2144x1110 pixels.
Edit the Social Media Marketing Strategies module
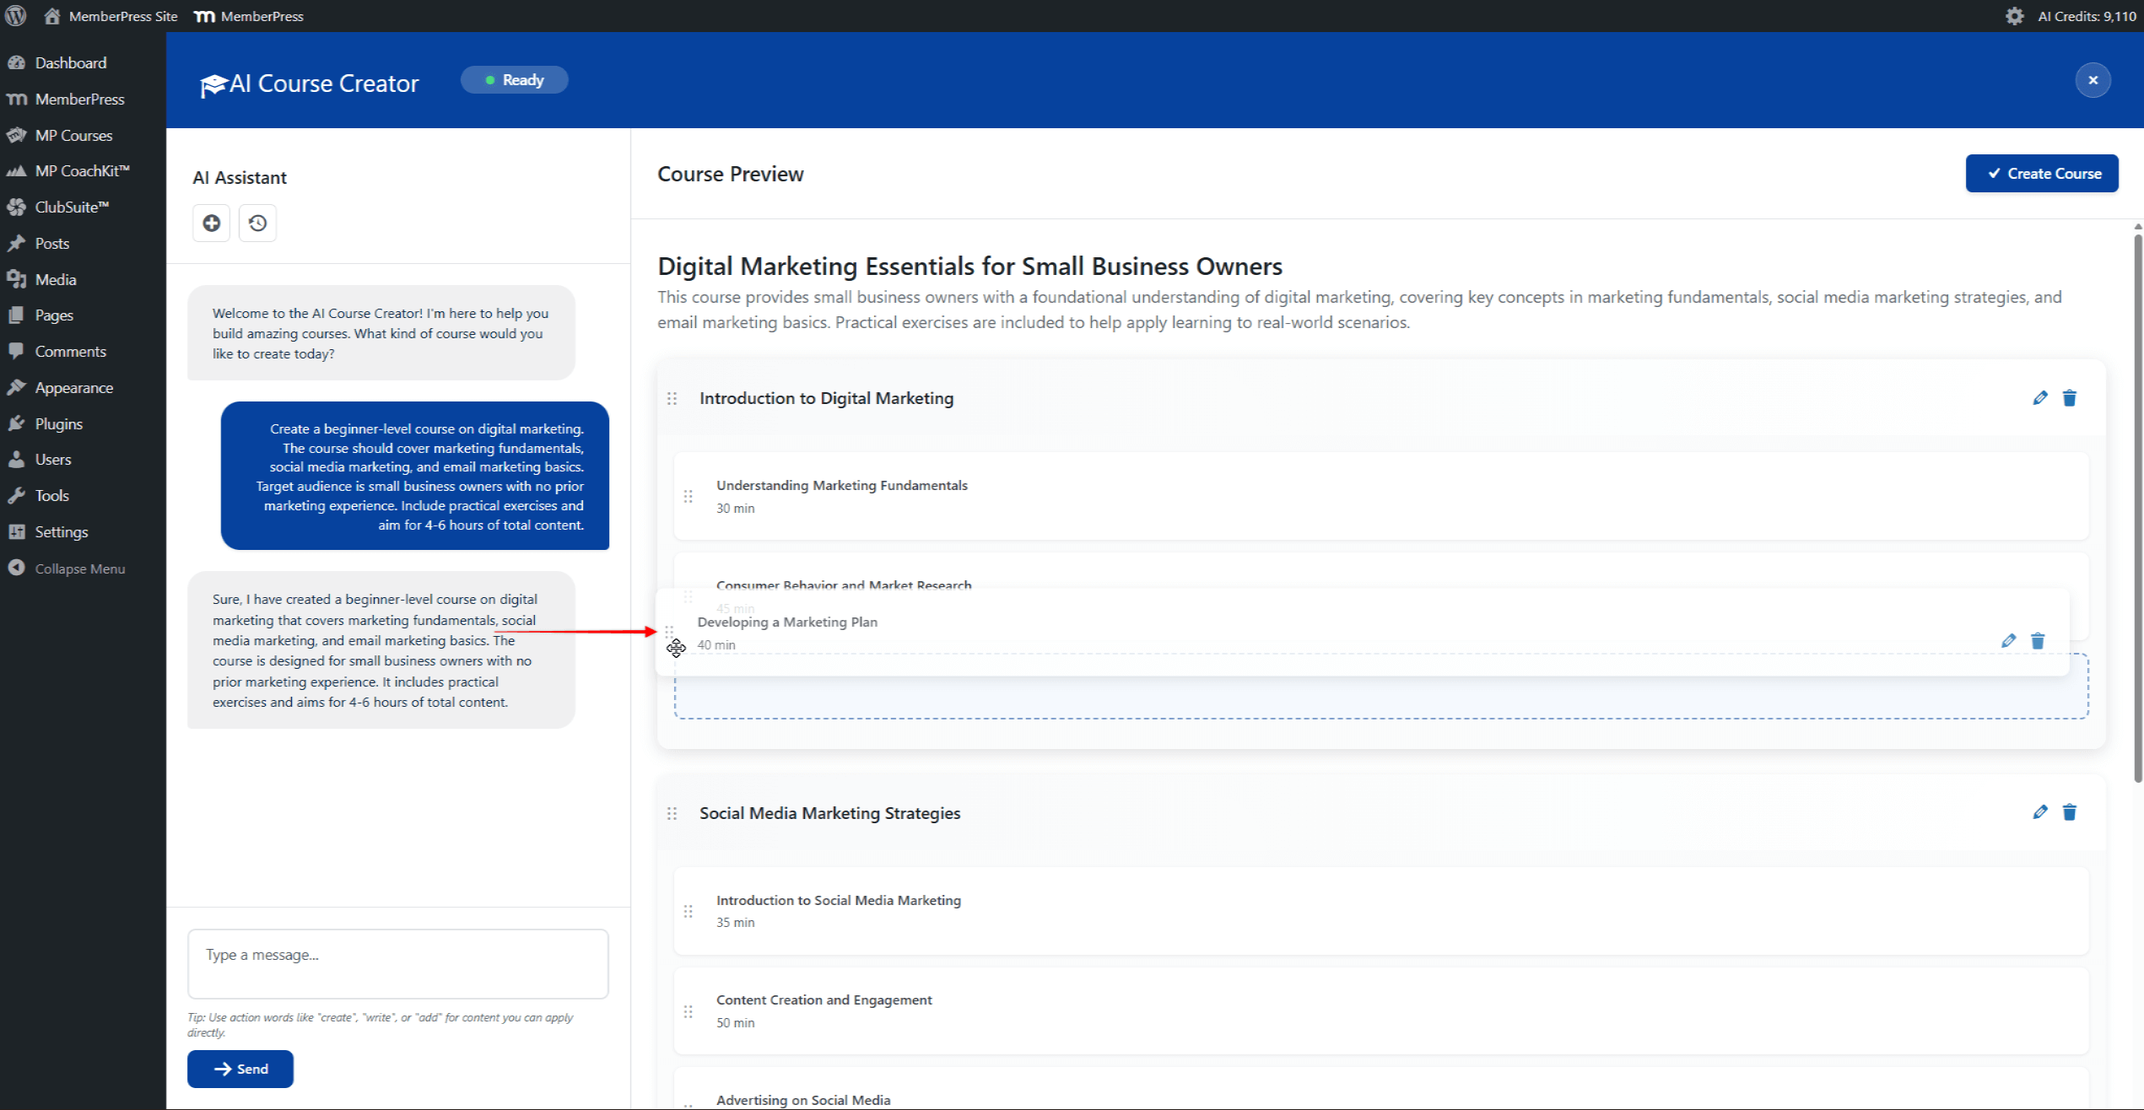pyautogui.click(x=2040, y=811)
